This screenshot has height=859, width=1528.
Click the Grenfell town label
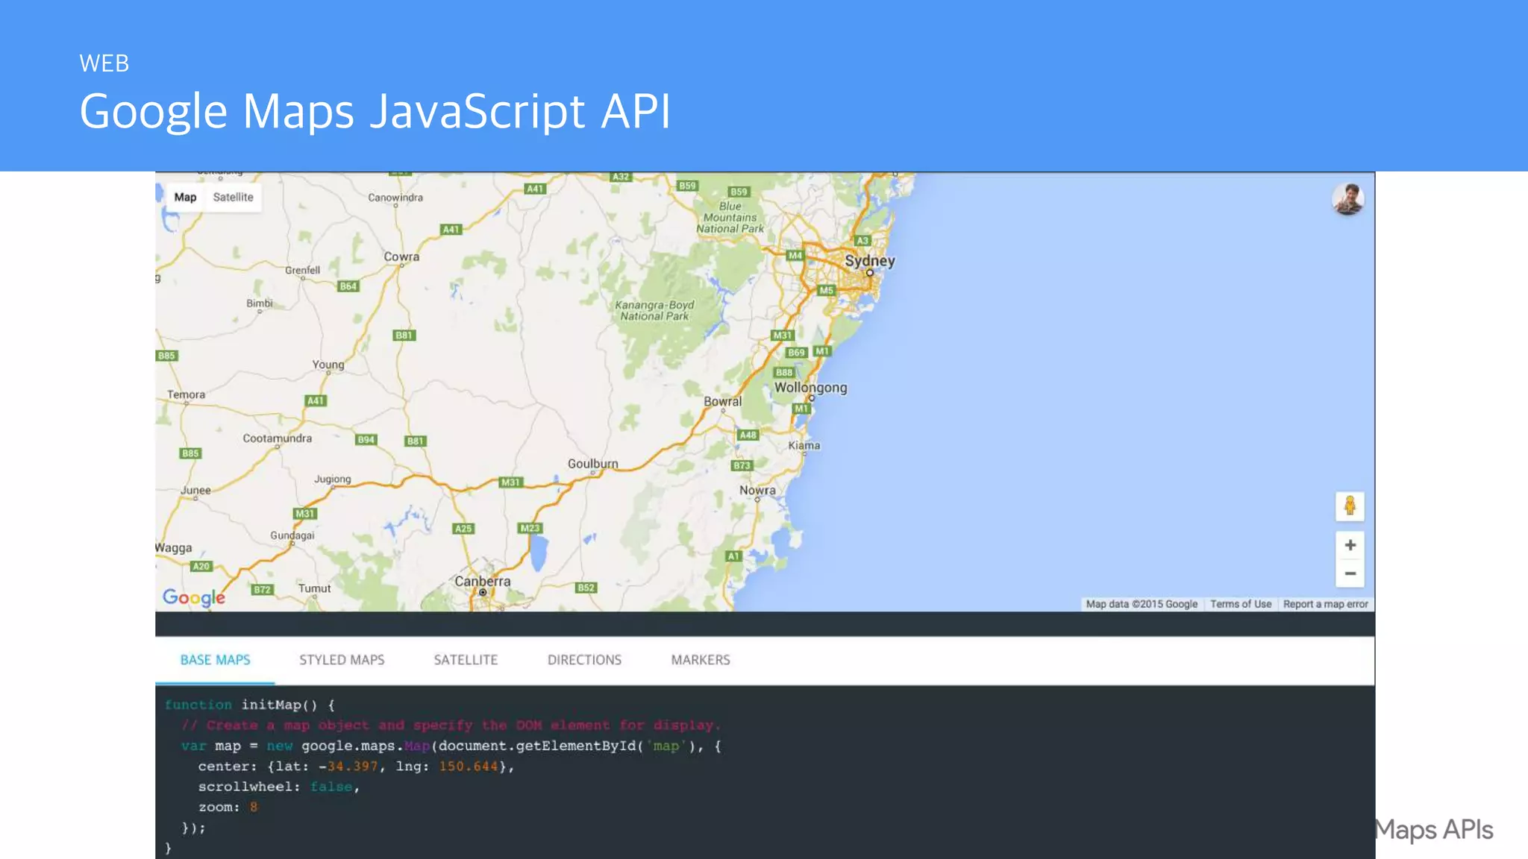coord(302,270)
